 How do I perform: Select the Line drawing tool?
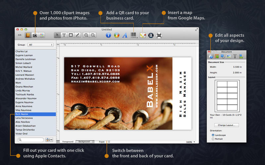(78, 35)
